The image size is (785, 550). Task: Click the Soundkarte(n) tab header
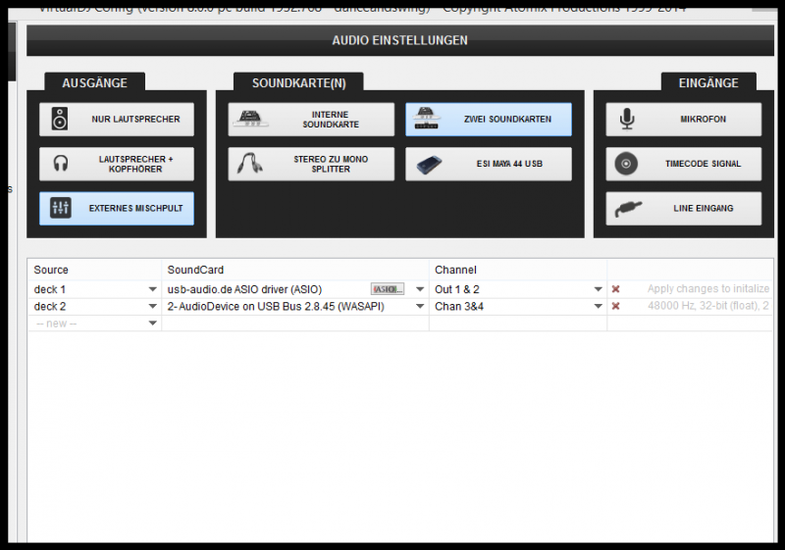[x=299, y=82]
